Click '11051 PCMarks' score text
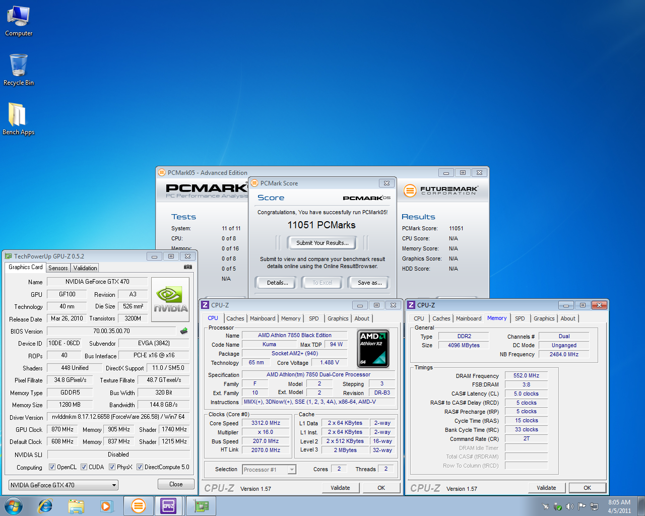The width and height of the screenshot is (645, 516). [x=321, y=225]
